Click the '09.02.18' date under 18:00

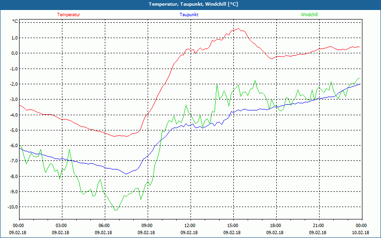pos(275,233)
